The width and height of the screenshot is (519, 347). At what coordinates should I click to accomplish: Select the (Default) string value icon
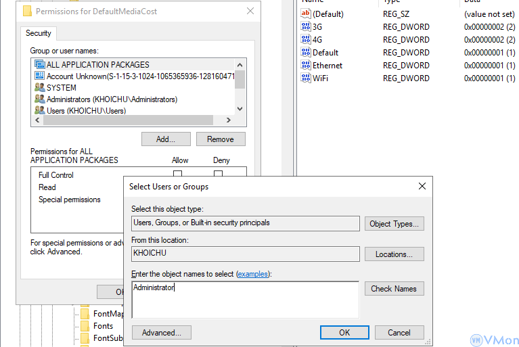click(x=305, y=14)
